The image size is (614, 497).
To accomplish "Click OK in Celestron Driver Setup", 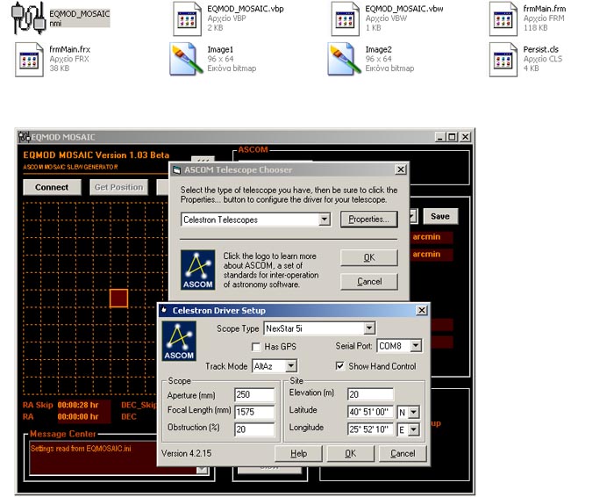I will (351, 453).
